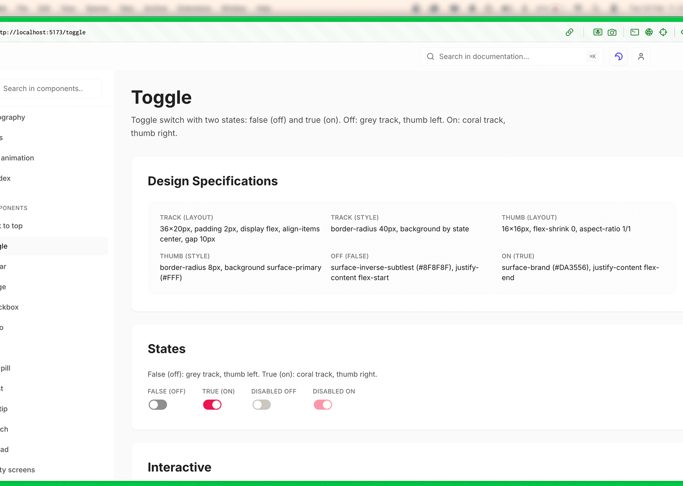The image size is (683, 486).
Task: Click the crosshair element picker icon
Action: [663, 32]
